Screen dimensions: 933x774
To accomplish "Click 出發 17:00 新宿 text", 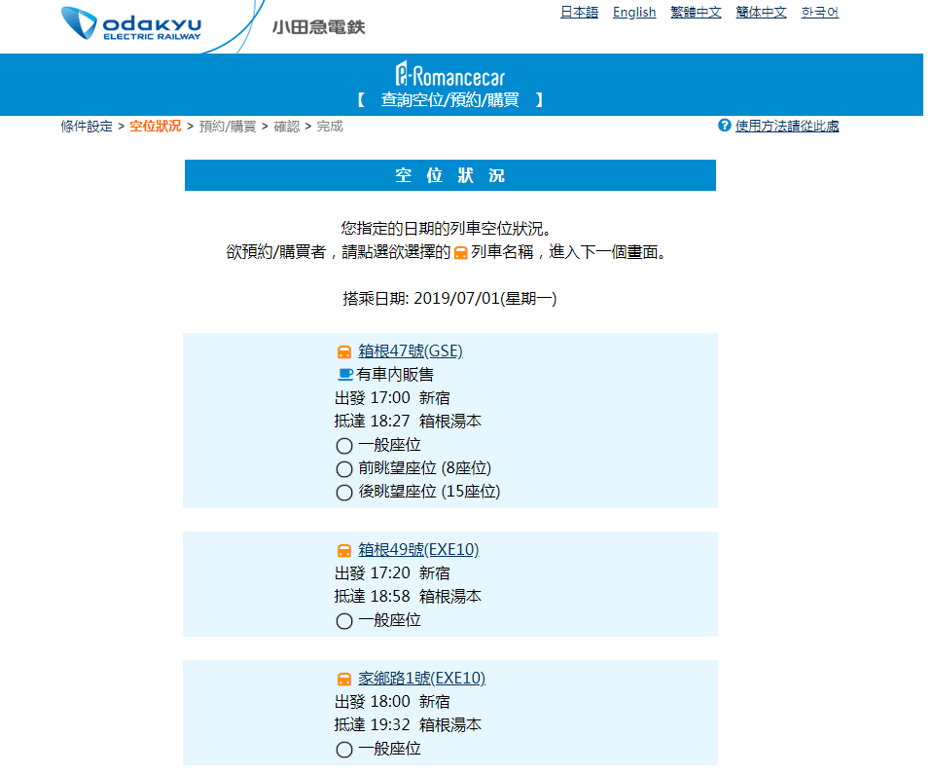I will (392, 398).
